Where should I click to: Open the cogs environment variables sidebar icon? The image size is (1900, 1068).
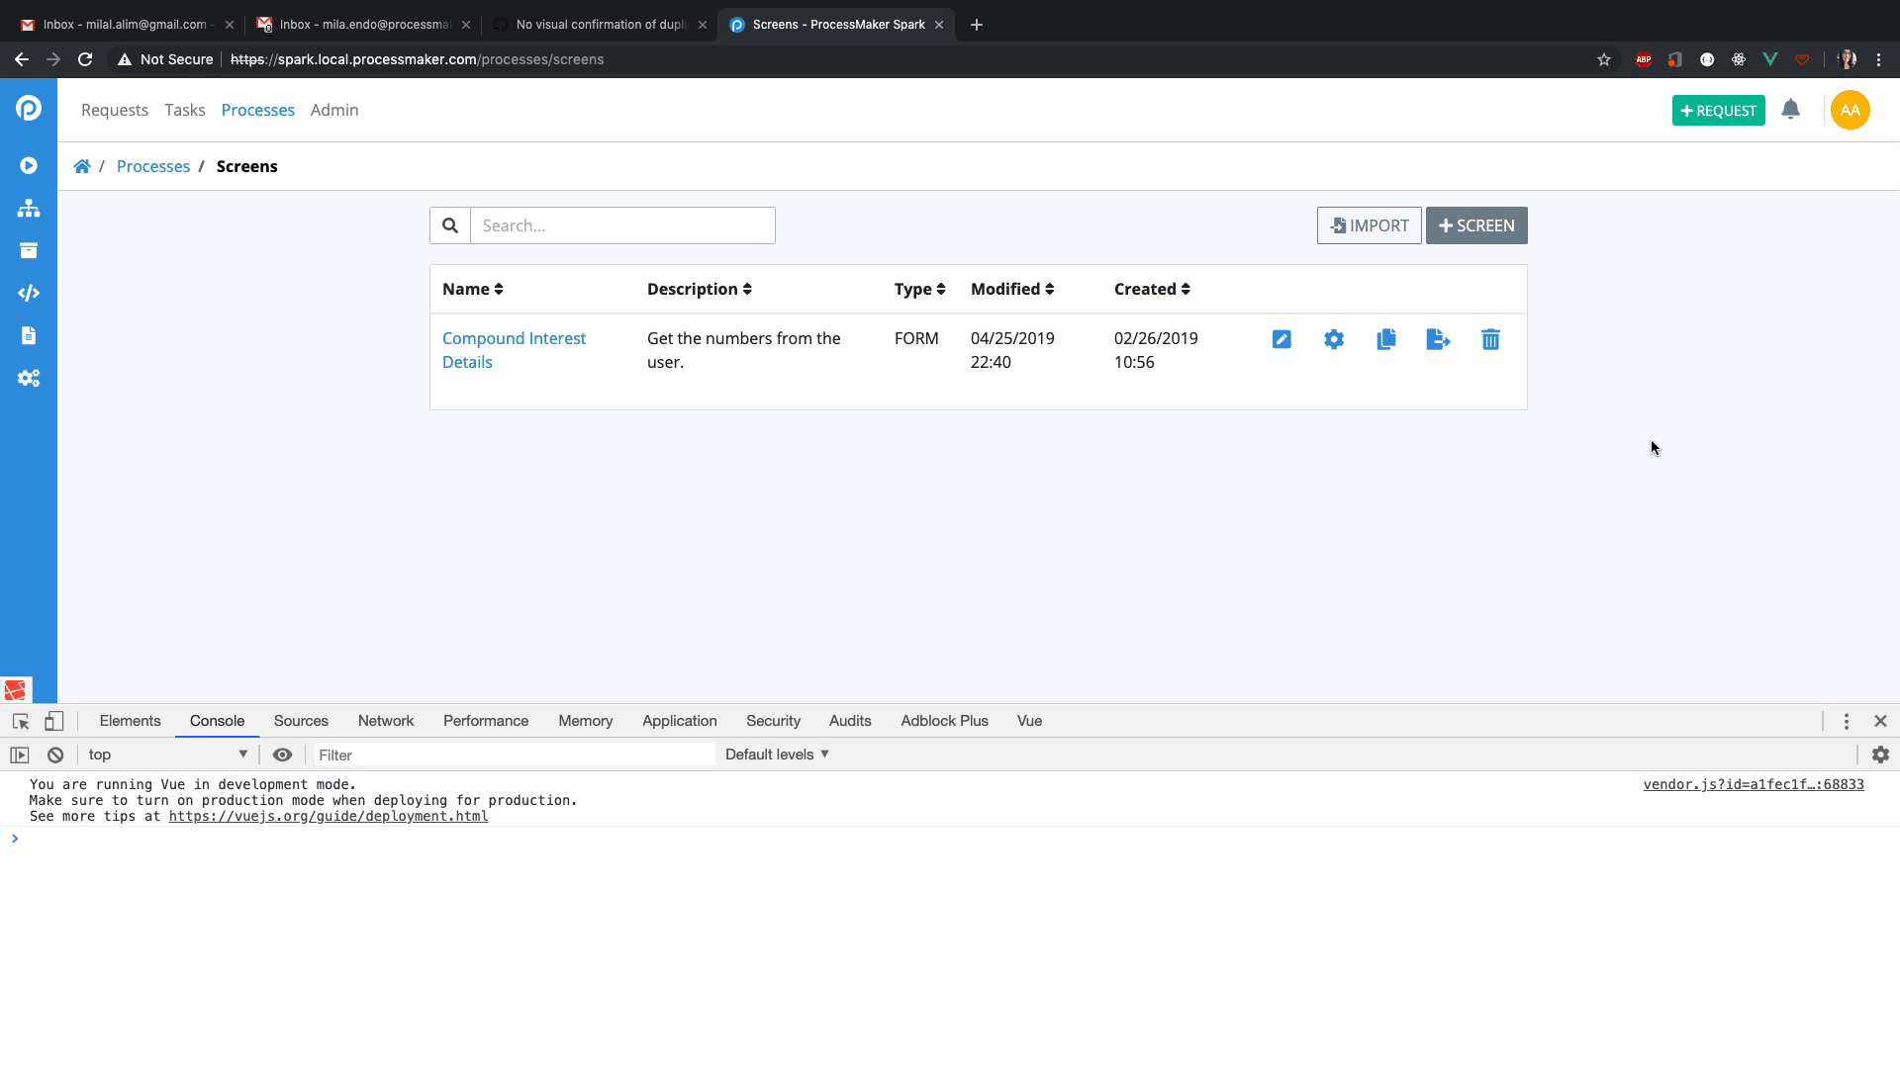coord(29,378)
